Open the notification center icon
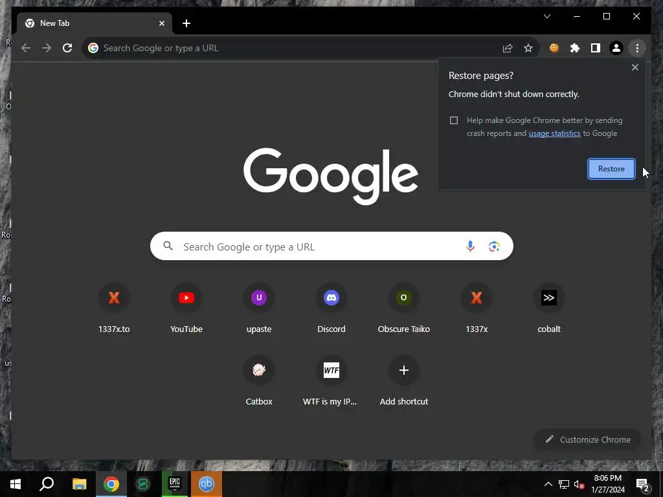 coord(643,485)
